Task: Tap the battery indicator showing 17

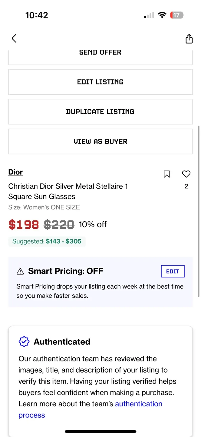Action: (177, 15)
